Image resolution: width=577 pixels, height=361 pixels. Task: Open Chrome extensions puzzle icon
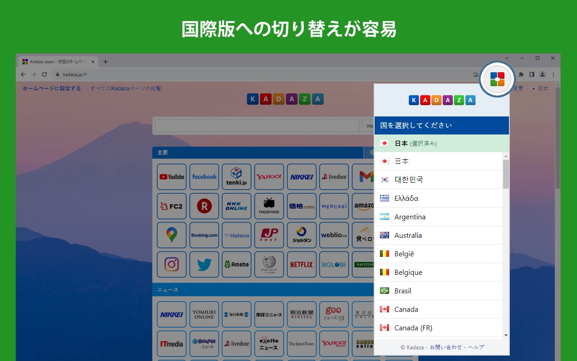521,74
